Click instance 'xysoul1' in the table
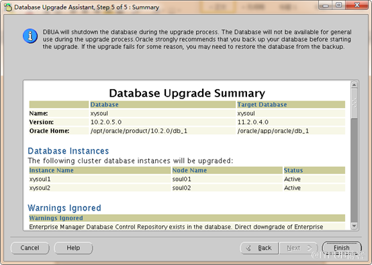Image resolution: width=372 pixels, height=265 pixels. pos(40,179)
